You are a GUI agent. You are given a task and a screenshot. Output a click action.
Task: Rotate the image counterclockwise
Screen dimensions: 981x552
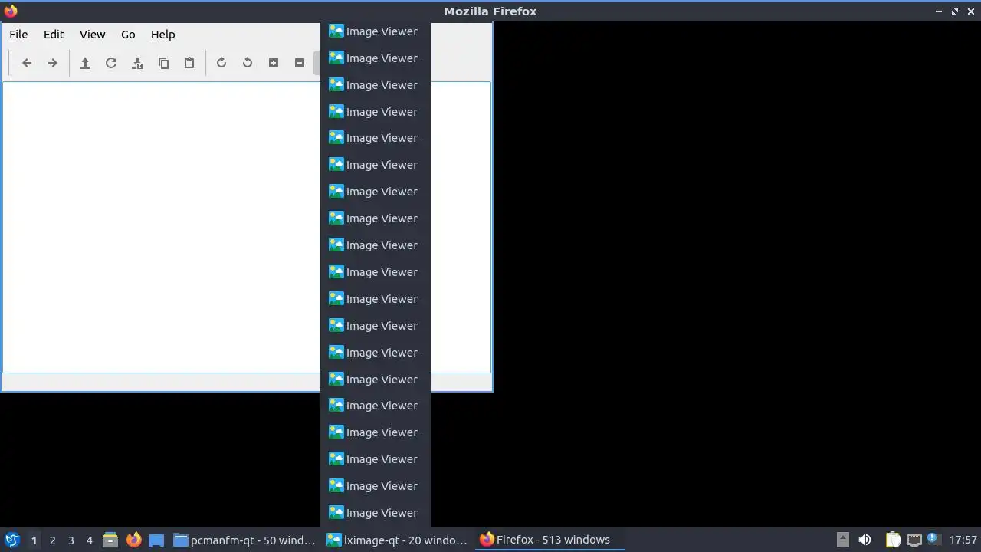click(248, 63)
